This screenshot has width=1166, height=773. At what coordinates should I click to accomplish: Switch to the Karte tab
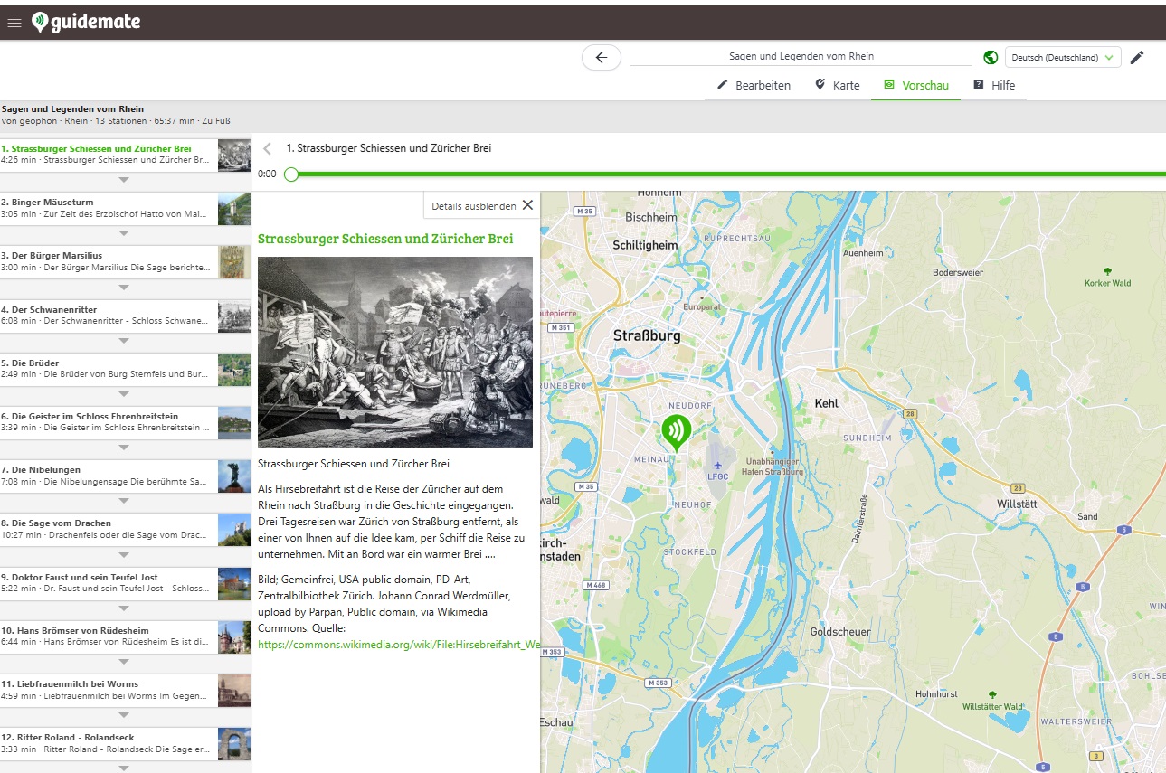[x=838, y=85]
